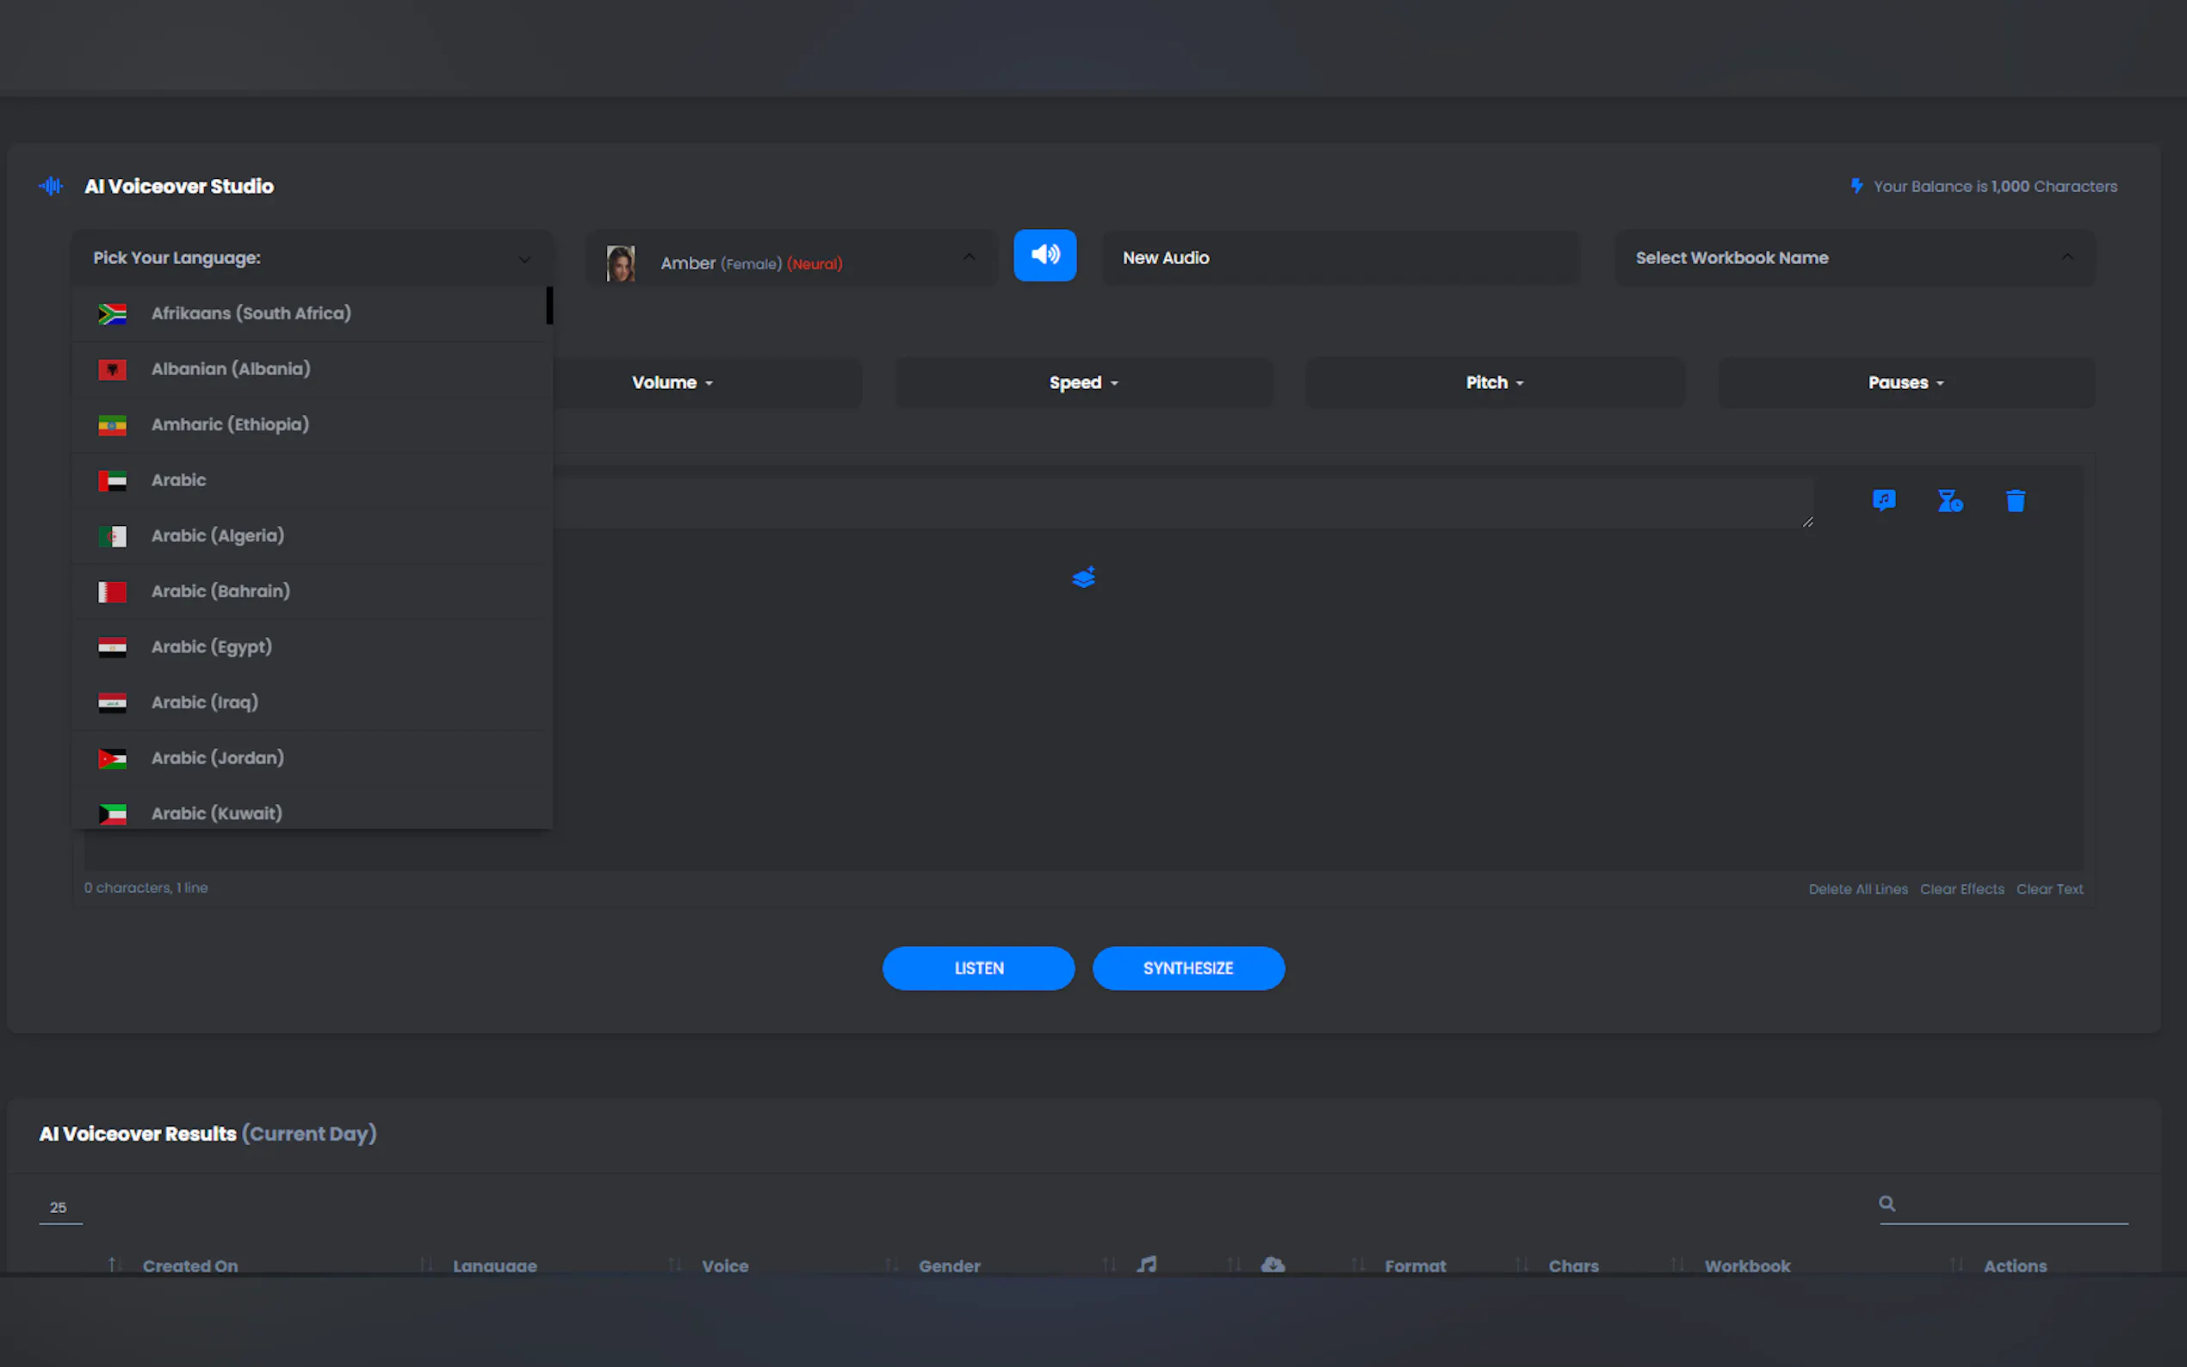Click the trash delete line icon

[x=2015, y=501]
